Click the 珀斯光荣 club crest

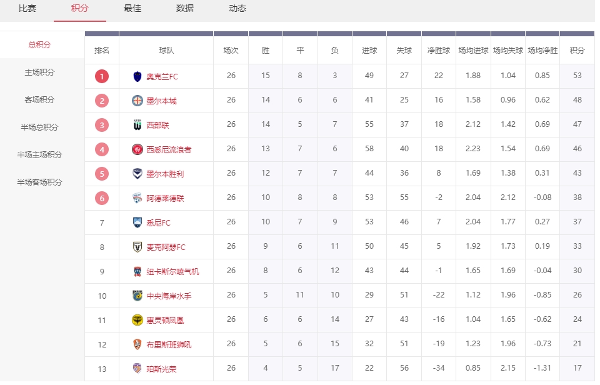(137, 369)
